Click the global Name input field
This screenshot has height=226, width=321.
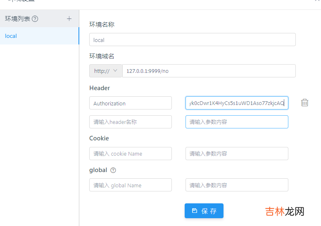(x=130, y=185)
